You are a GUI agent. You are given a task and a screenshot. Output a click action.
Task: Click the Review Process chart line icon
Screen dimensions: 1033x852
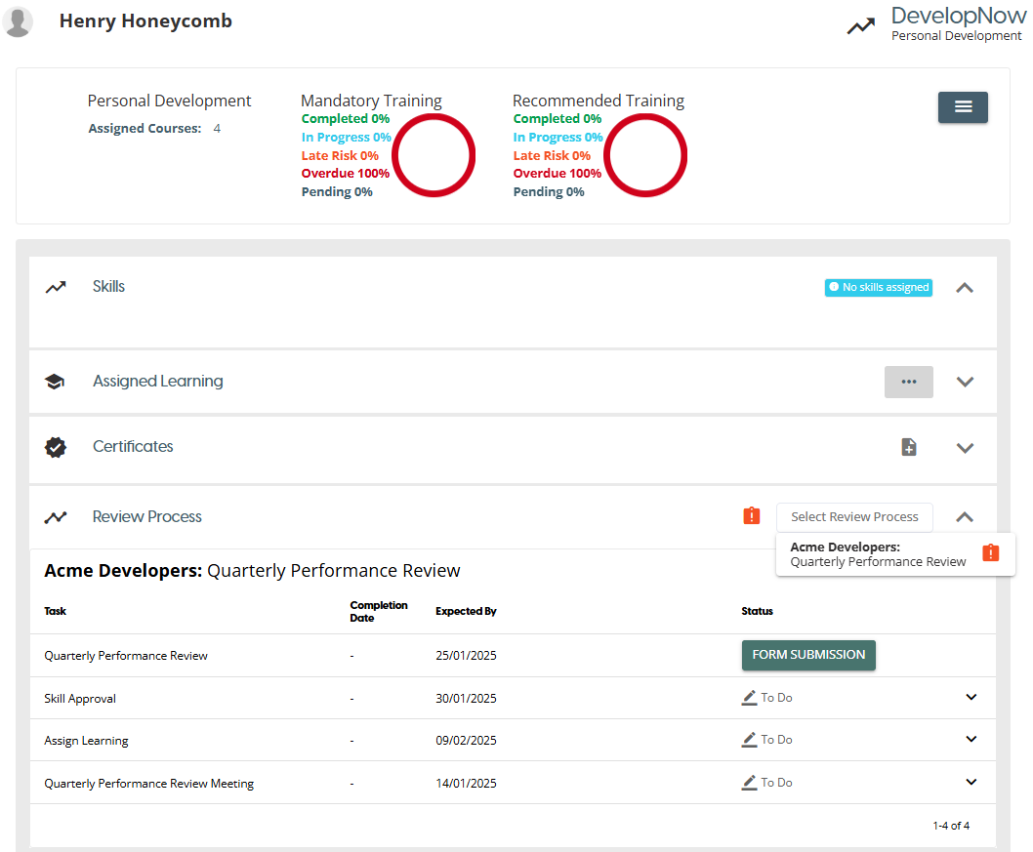tap(56, 517)
